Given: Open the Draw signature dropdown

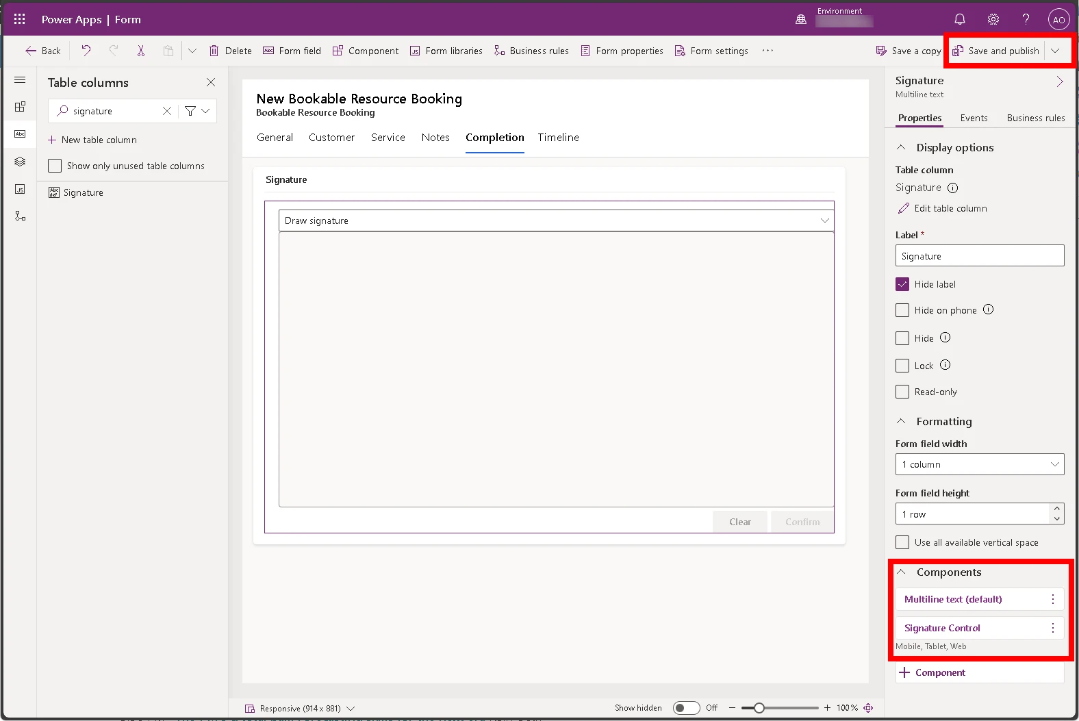Looking at the screenshot, I should (556, 220).
